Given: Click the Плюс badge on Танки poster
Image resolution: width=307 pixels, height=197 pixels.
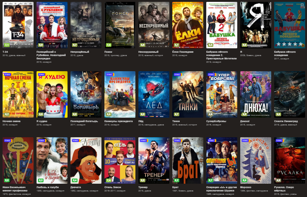Looking at the screenshot, I should (x=177, y=75).
